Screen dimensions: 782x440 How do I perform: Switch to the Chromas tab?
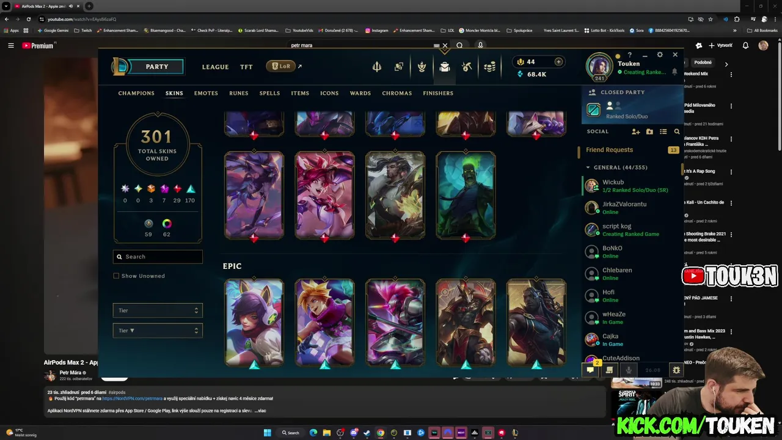(397, 93)
